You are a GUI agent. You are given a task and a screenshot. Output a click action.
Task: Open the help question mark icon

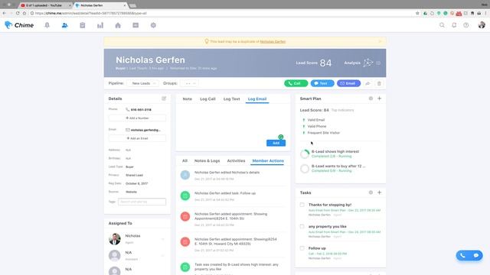point(466,25)
